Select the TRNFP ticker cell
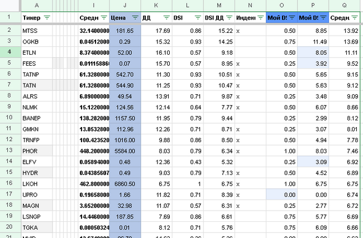This screenshot has width=363, height=238. [37, 140]
